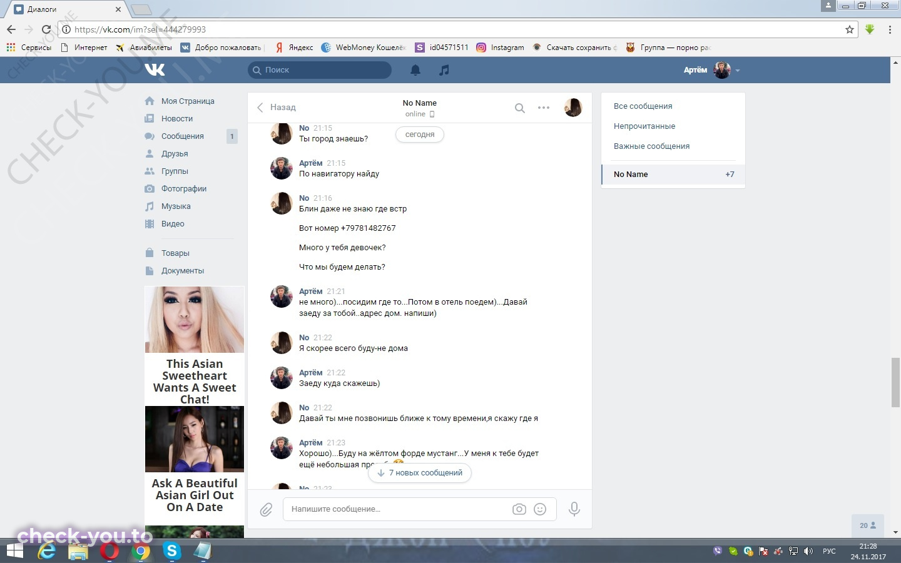This screenshot has width=901, height=563.
Task: Click the page vertical scrollbar thumb
Action: [x=895, y=383]
